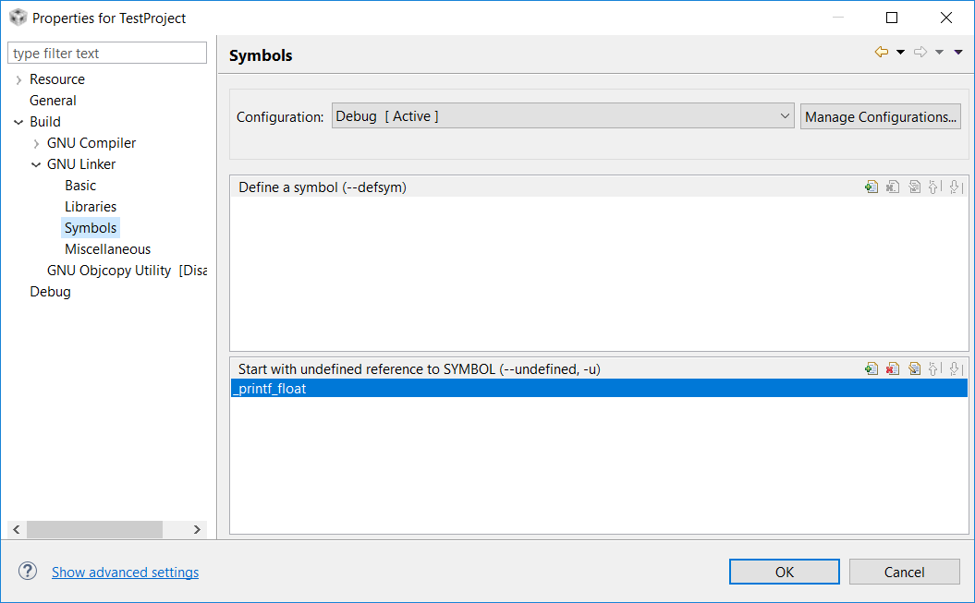The height and width of the screenshot is (603, 975).
Task: Collapse the GNU Linker tree node
Action: (36, 164)
